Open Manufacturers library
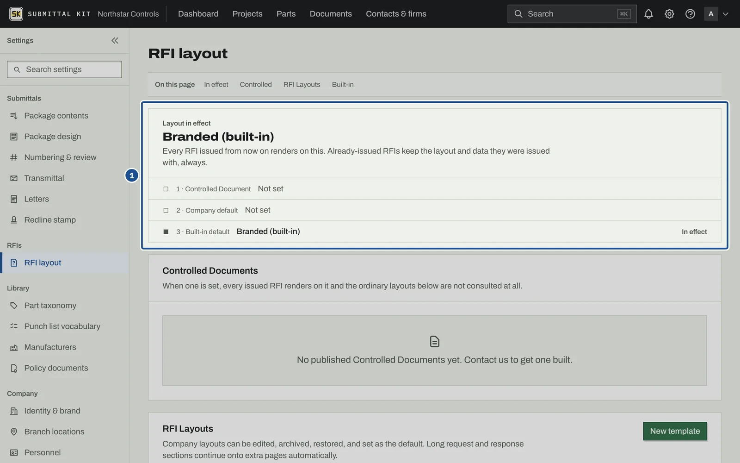The width and height of the screenshot is (740, 463). (64, 347)
